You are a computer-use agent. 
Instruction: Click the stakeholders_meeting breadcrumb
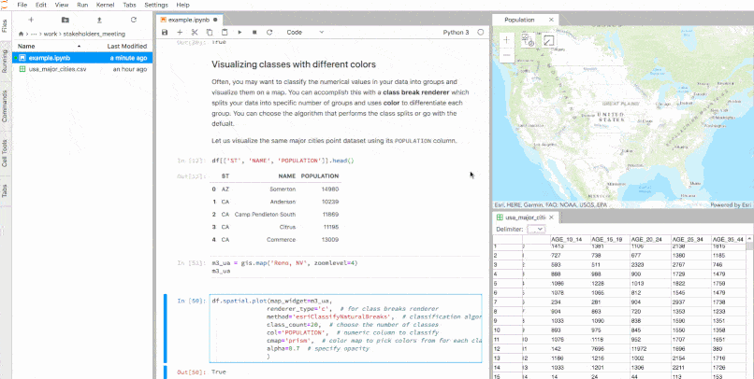click(93, 34)
